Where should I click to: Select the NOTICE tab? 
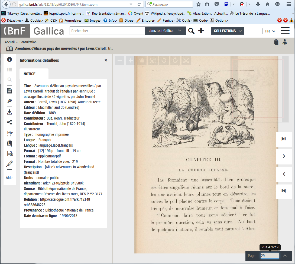click(30, 74)
